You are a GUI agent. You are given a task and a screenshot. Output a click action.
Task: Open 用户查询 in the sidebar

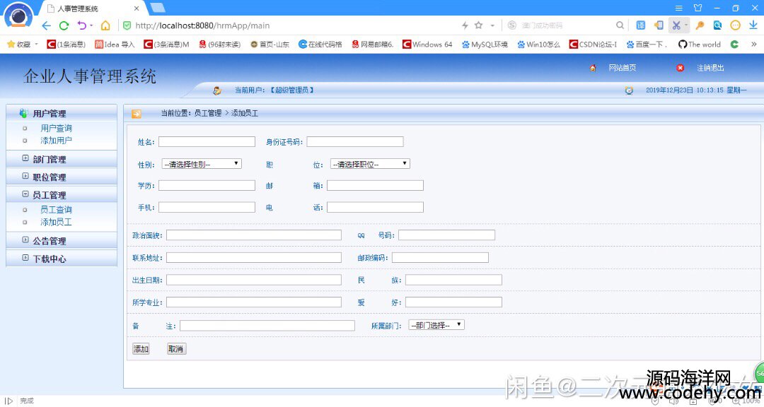pyautogui.click(x=56, y=129)
